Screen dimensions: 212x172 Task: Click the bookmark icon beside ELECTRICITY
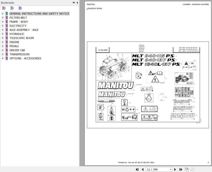7,26
